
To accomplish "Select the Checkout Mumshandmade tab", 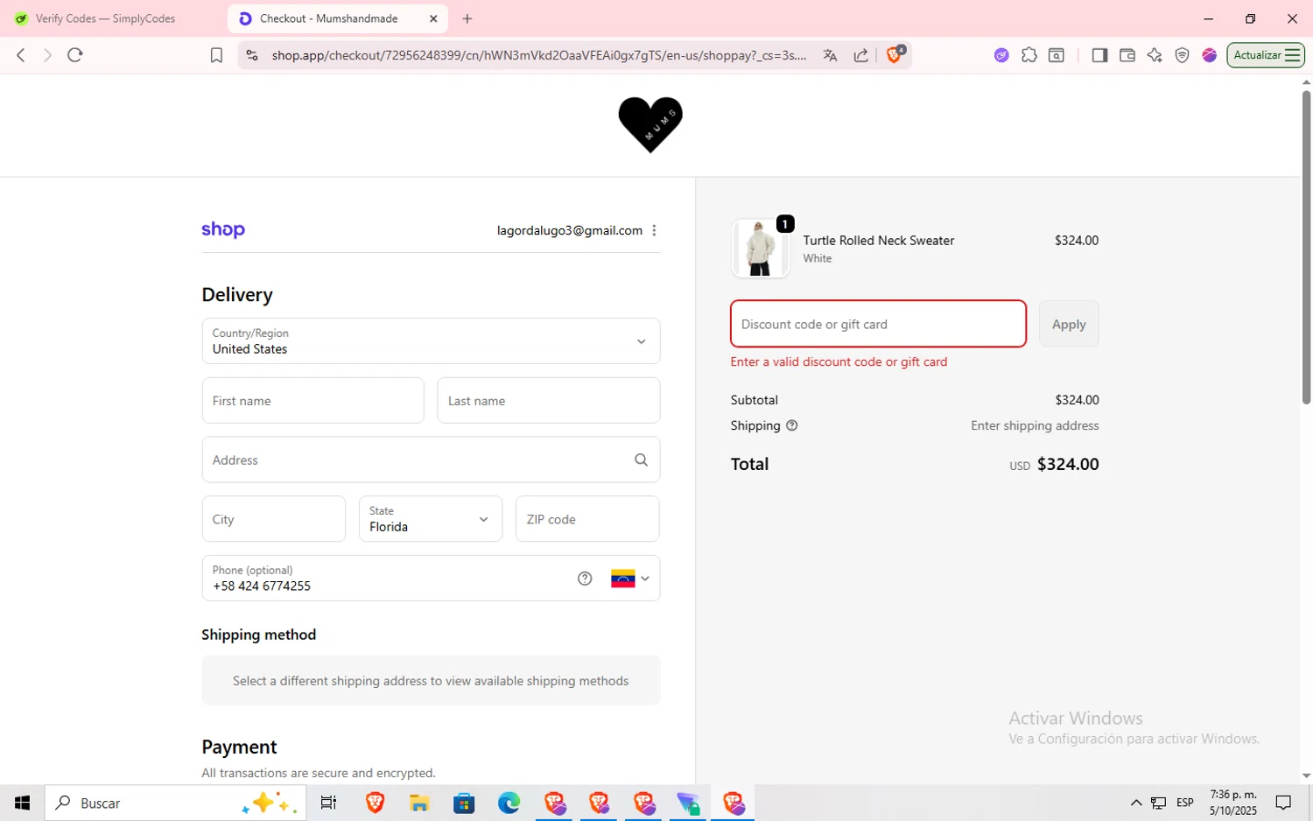I will click(x=329, y=18).
